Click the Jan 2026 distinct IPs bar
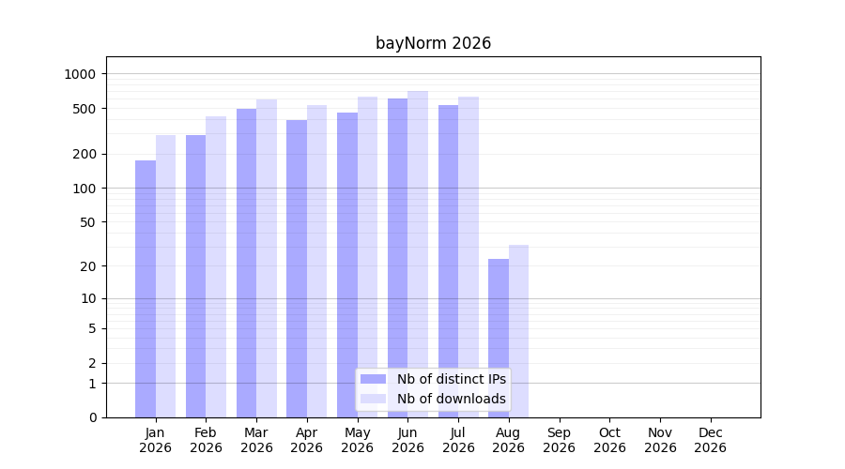845x469 pixels. 146,289
